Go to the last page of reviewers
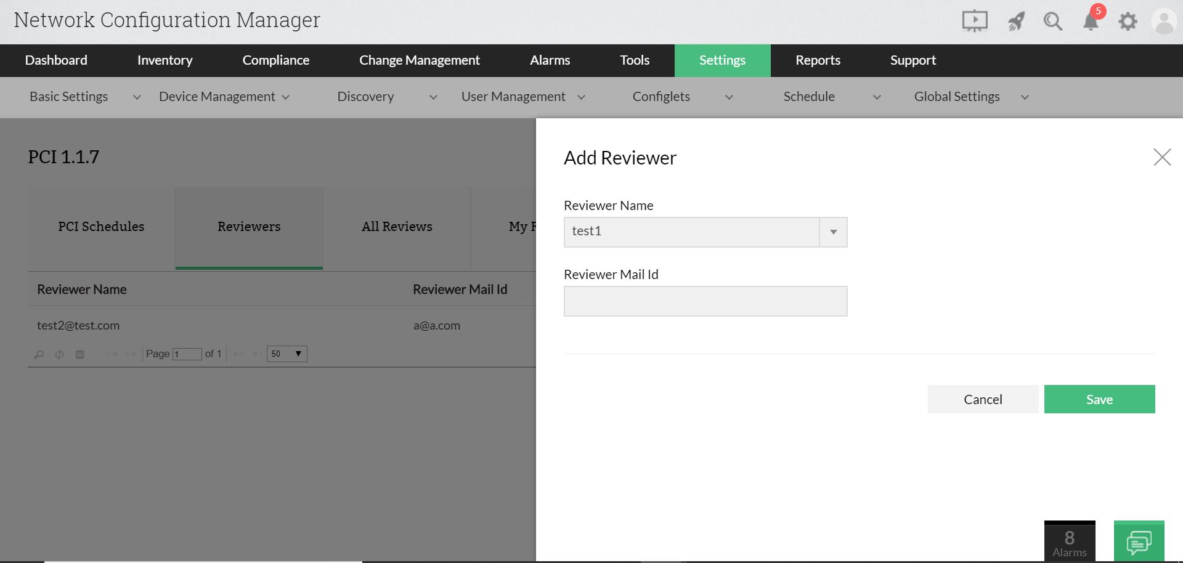 256,354
